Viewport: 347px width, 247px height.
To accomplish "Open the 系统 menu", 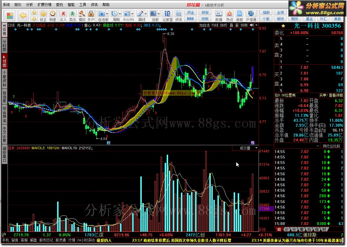I will pyautogui.click(x=6, y=5).
